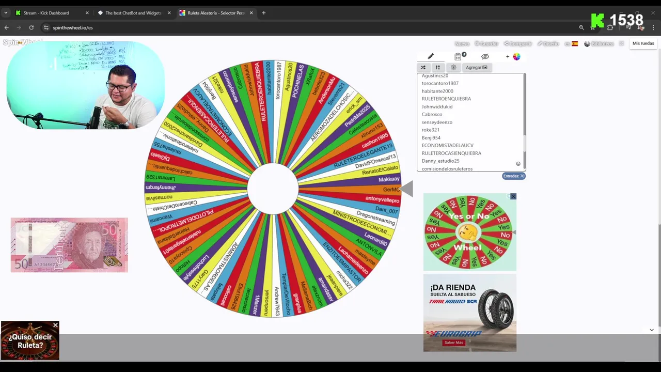
Task: Click Nuevo in the top menu
Action: tap(462, 44)
